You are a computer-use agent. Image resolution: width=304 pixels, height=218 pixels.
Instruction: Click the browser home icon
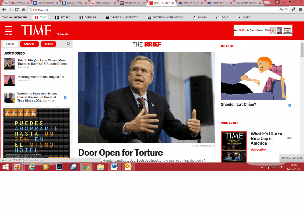click(23, 9)
